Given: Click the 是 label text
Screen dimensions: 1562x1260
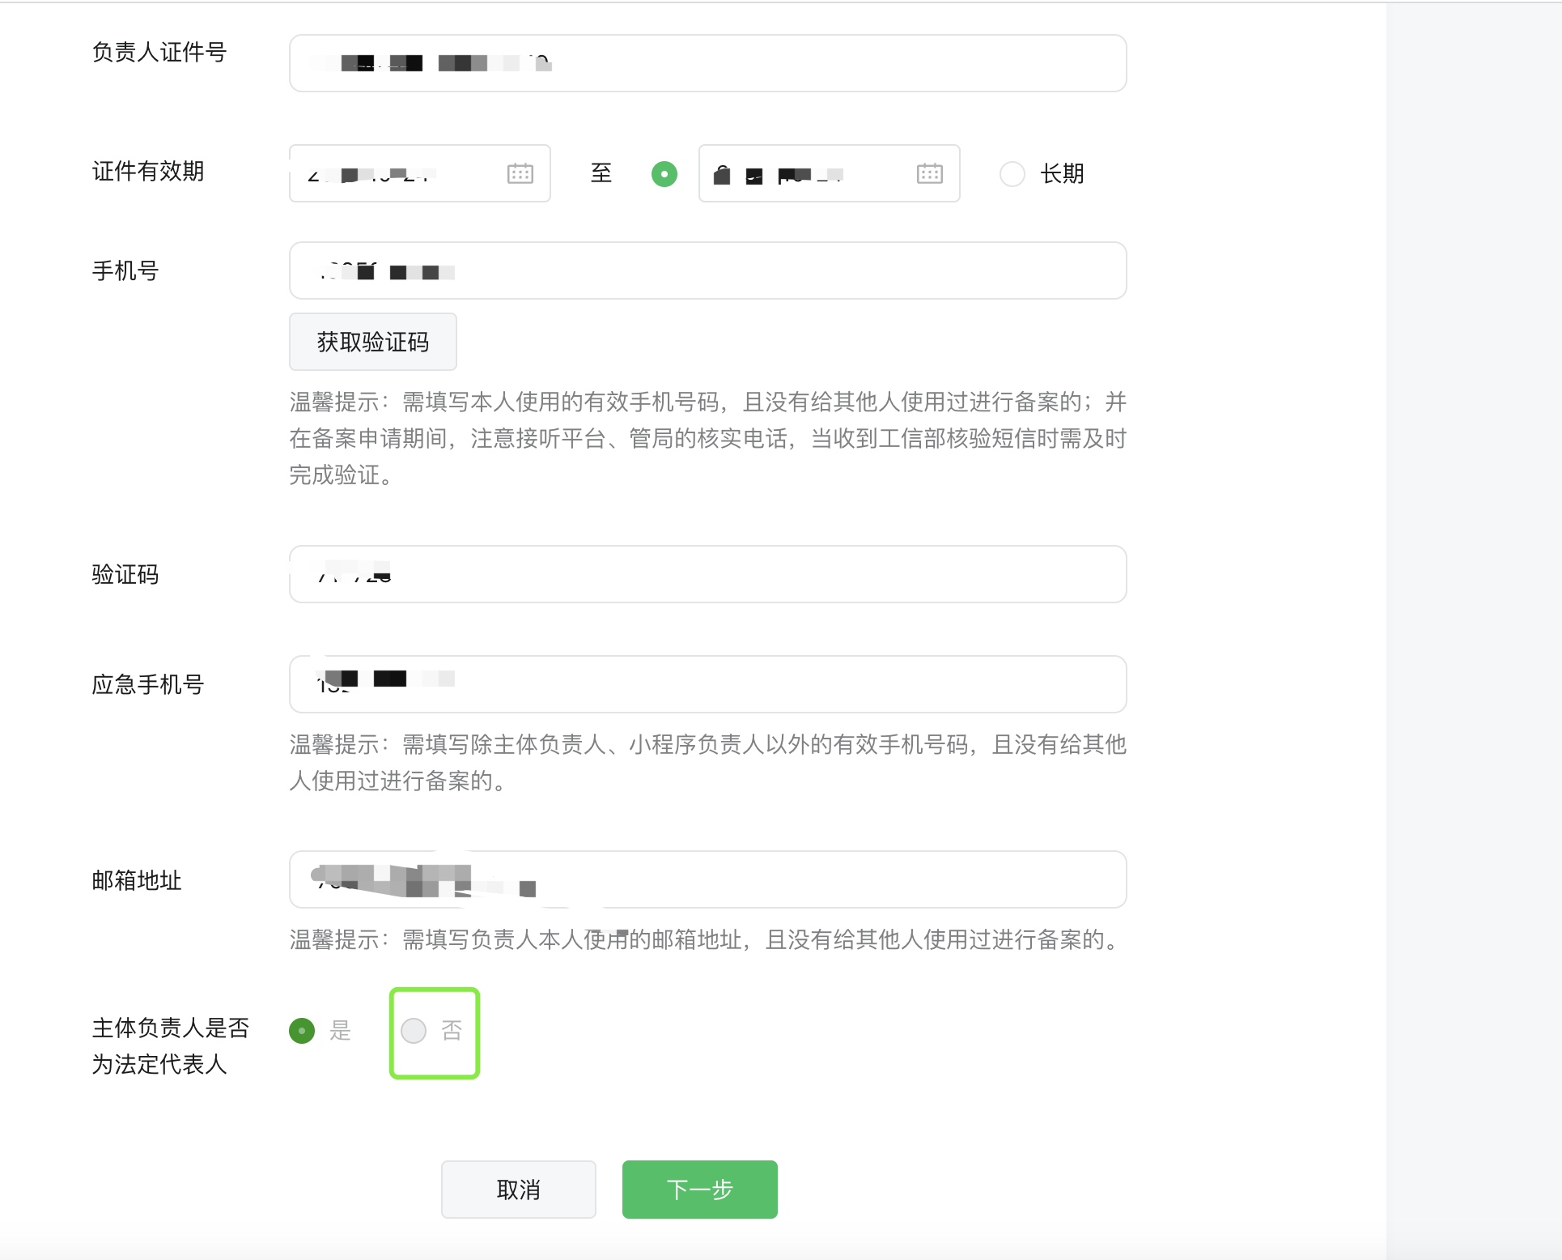Looking at the screenshot, I should tap(340, 1030).
